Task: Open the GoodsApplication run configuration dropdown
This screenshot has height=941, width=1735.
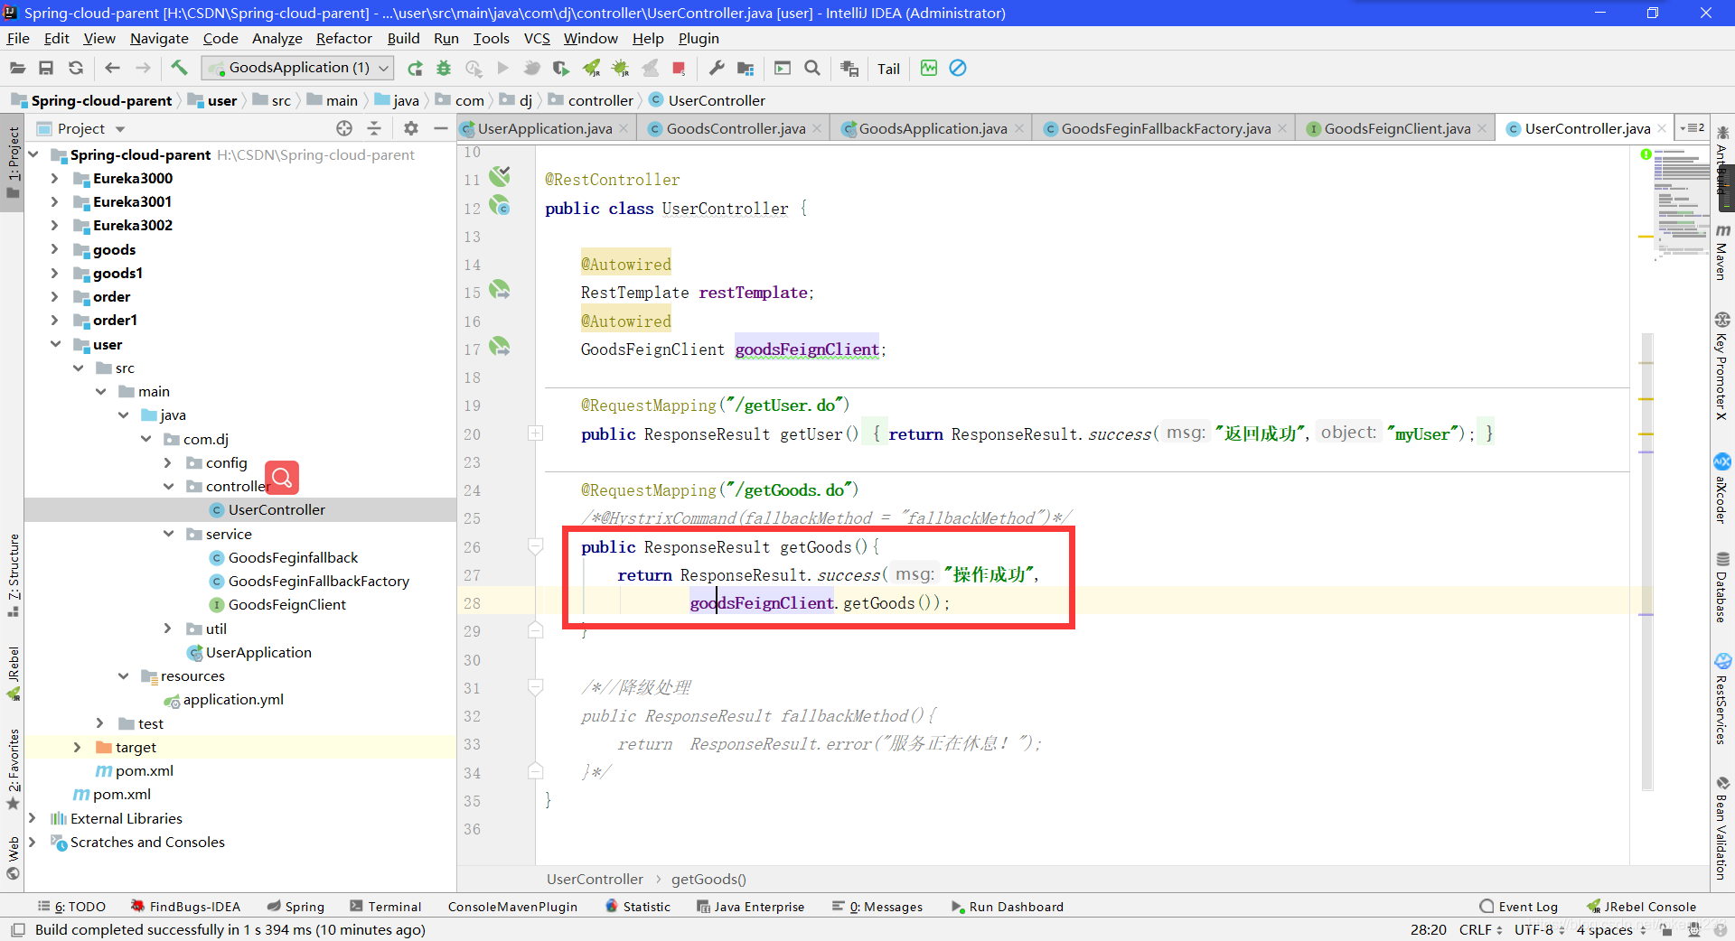Action: click(x=297, y=68)
